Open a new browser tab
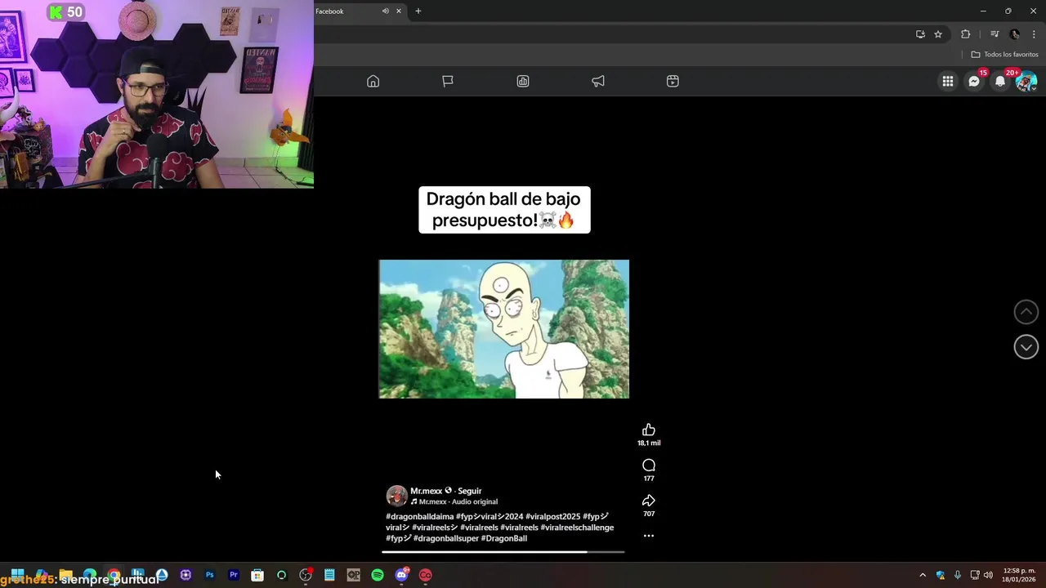This screenshot has width=1046, height=588. (418, 11)
